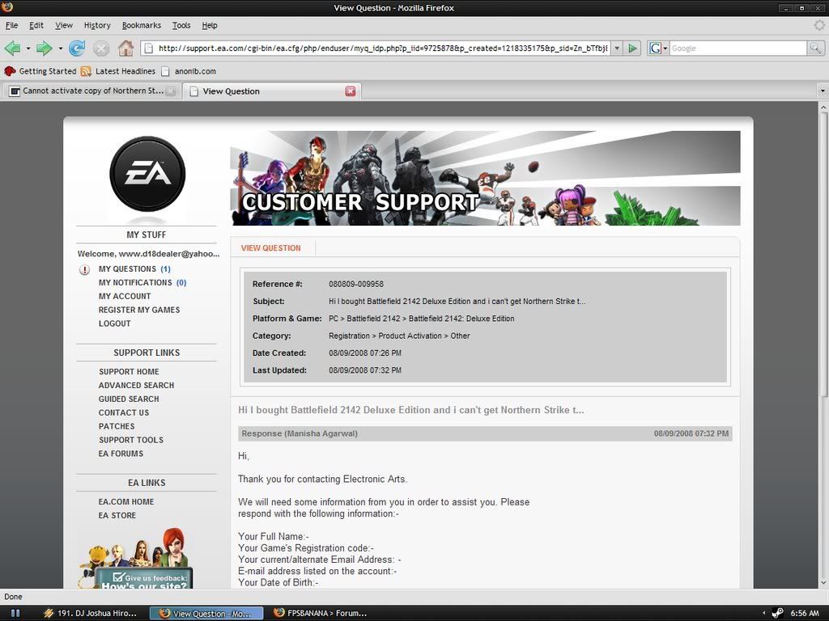This screenshot has height=621, width=829.
Task: Click the EA logo
Action: 147,174
